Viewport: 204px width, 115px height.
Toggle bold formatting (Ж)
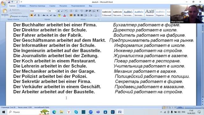pyautogui.click(x=32, y=15)
